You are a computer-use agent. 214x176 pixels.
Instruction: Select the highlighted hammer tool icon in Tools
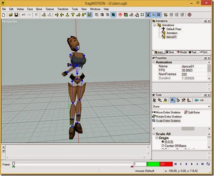click(173, 100)
